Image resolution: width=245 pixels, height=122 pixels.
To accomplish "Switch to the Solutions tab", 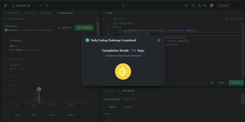I will click(46, 13).
